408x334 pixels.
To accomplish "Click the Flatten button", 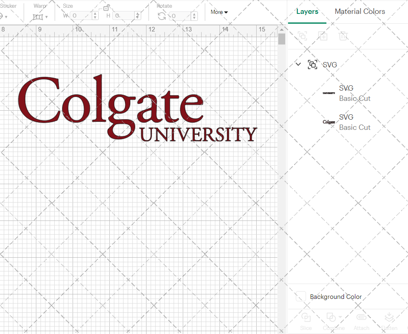I will click(x=389, y=321).
